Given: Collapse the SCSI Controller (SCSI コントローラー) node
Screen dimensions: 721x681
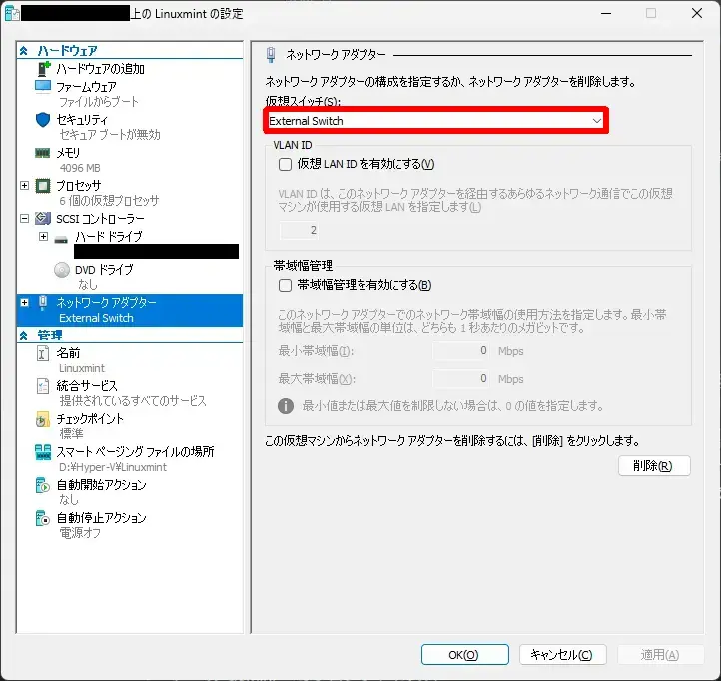Looking at the screenshot, I should pos(25,218).
